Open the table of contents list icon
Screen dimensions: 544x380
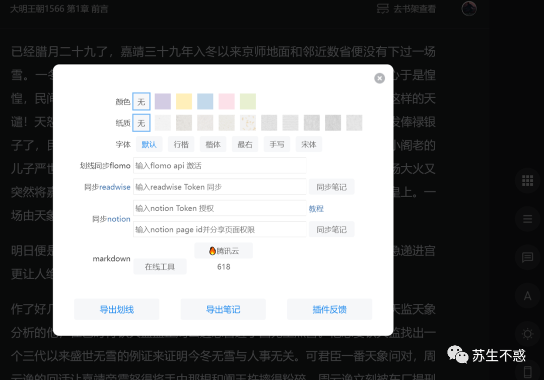528,219
